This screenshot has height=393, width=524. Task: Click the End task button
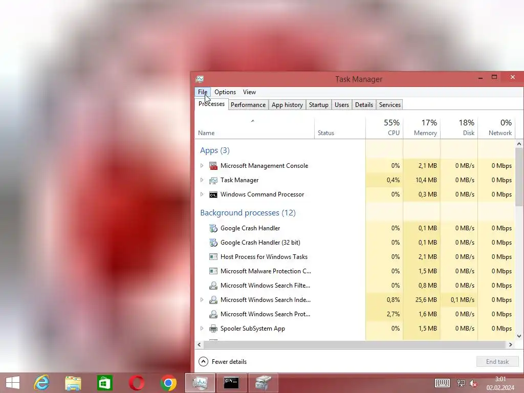497,362
